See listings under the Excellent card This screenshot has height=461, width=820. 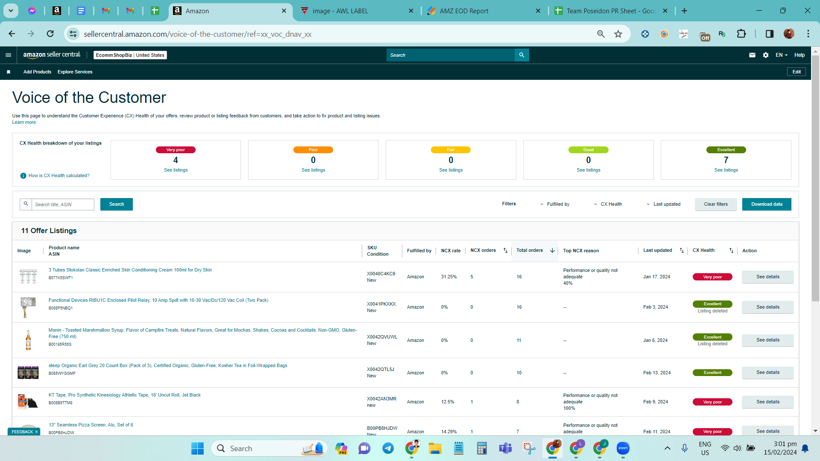pyautogui.click(x=726, y=170)
